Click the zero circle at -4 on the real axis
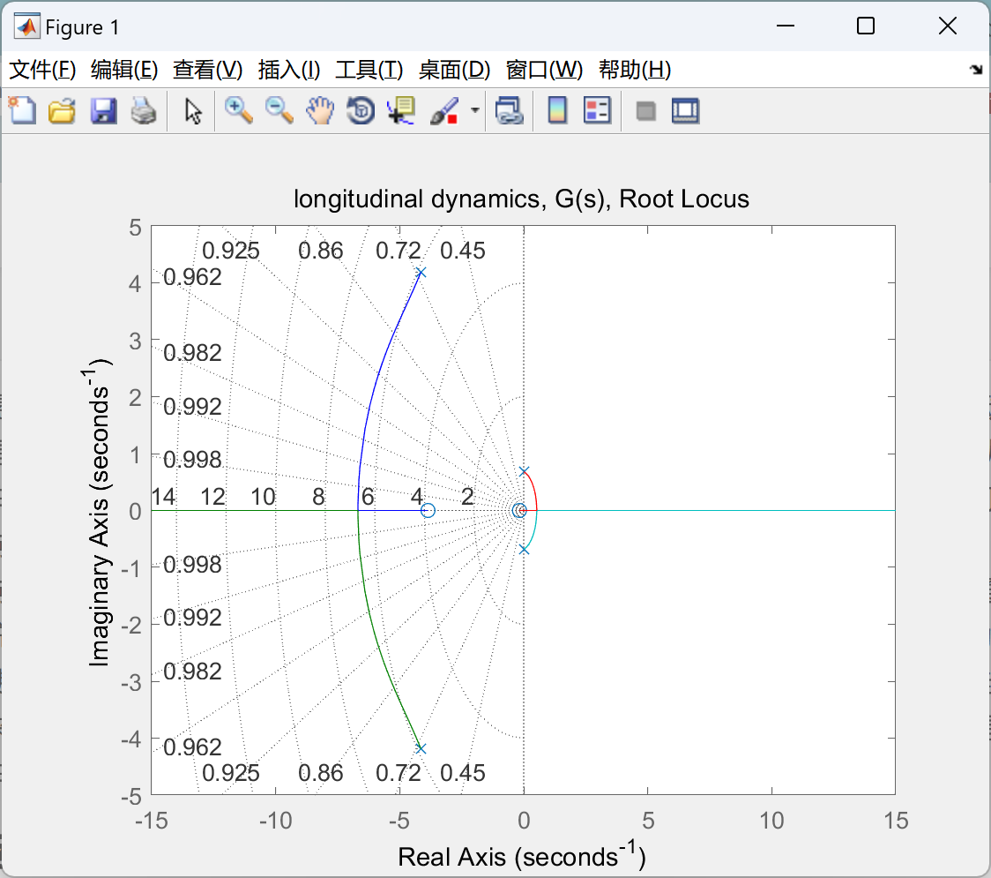991x878 pixels. [x=428, y=511]
